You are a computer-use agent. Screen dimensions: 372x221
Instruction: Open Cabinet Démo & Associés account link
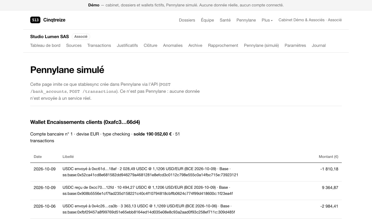[310, 20]
